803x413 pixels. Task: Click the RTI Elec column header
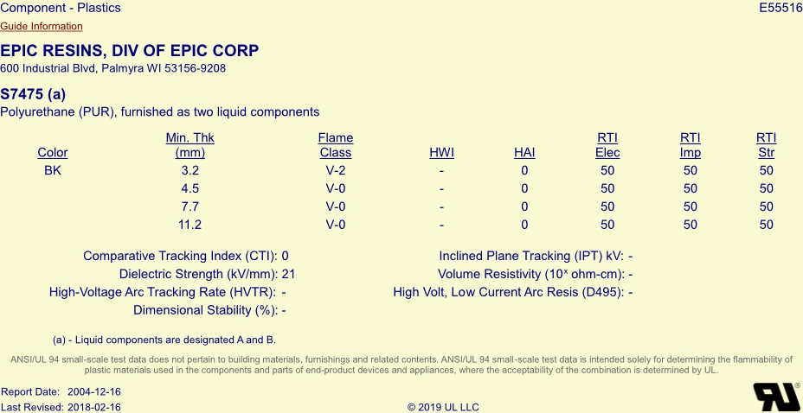(x=607, y=145)
